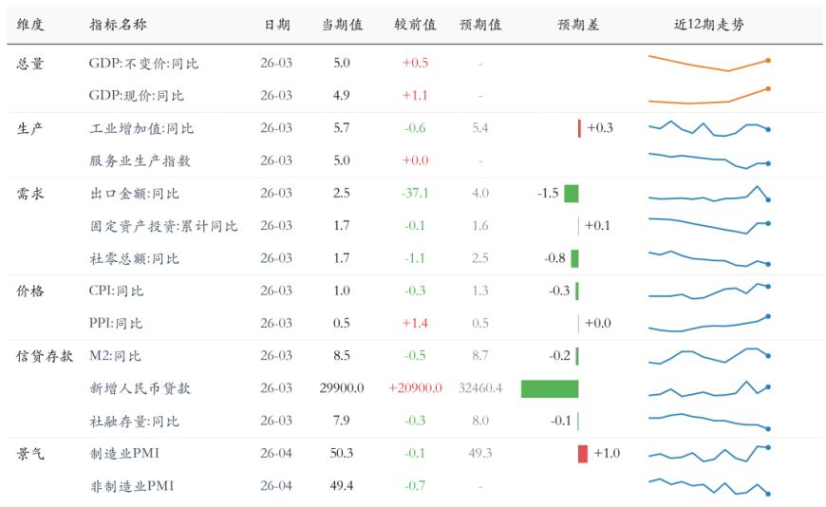
Task: Click indicator 服务业生产指数
Action: (x=141, y=160)
